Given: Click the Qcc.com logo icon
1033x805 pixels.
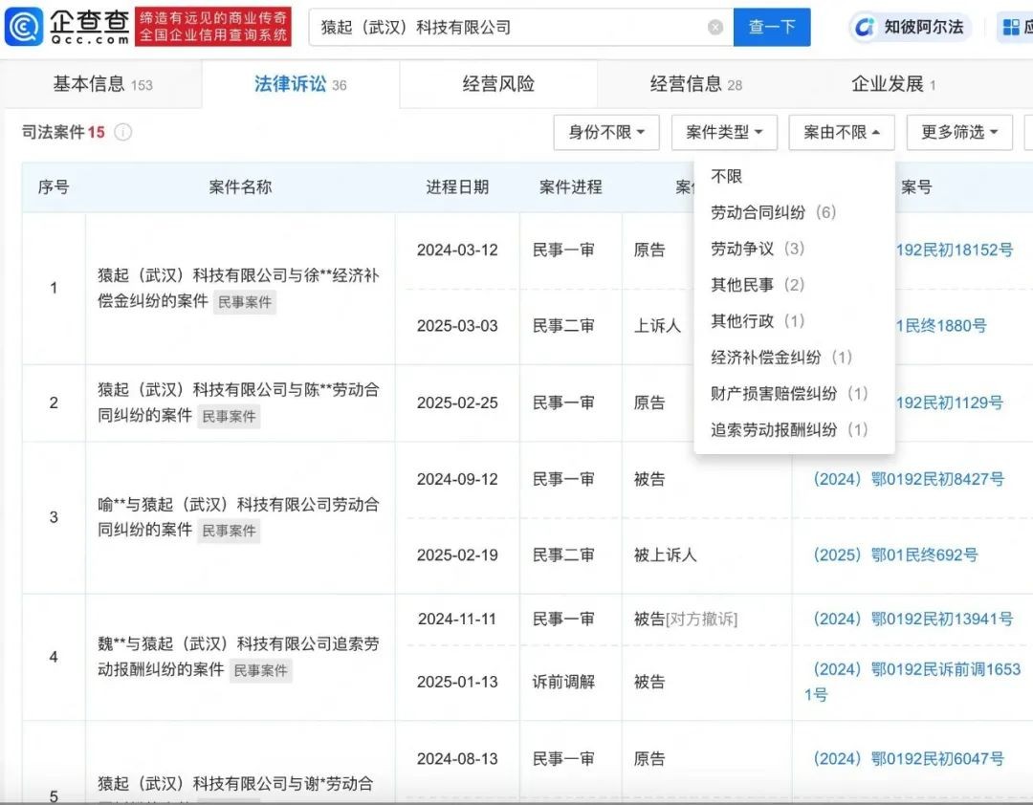Looking at the screenshot, I should 24,27.
